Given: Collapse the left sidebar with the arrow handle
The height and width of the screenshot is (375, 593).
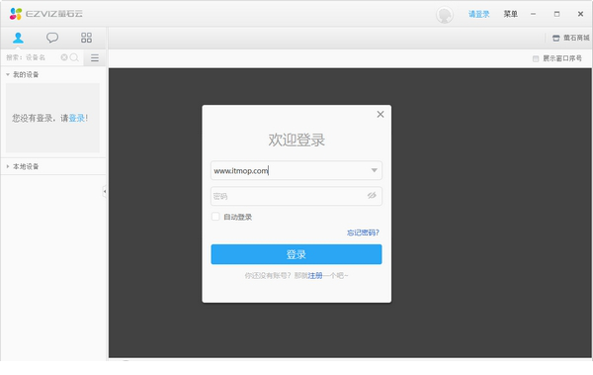Looking at the screenshot, I should click(105, 192).
